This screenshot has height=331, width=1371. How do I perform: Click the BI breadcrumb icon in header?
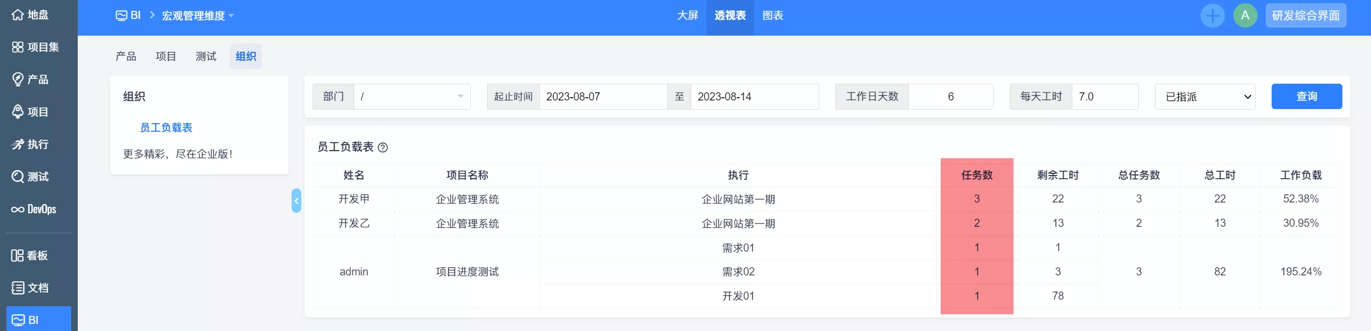121,16
